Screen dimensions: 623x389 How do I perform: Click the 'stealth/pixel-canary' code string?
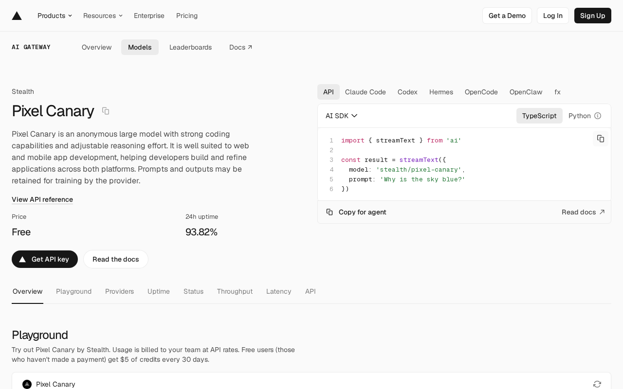tap(419, 169)
